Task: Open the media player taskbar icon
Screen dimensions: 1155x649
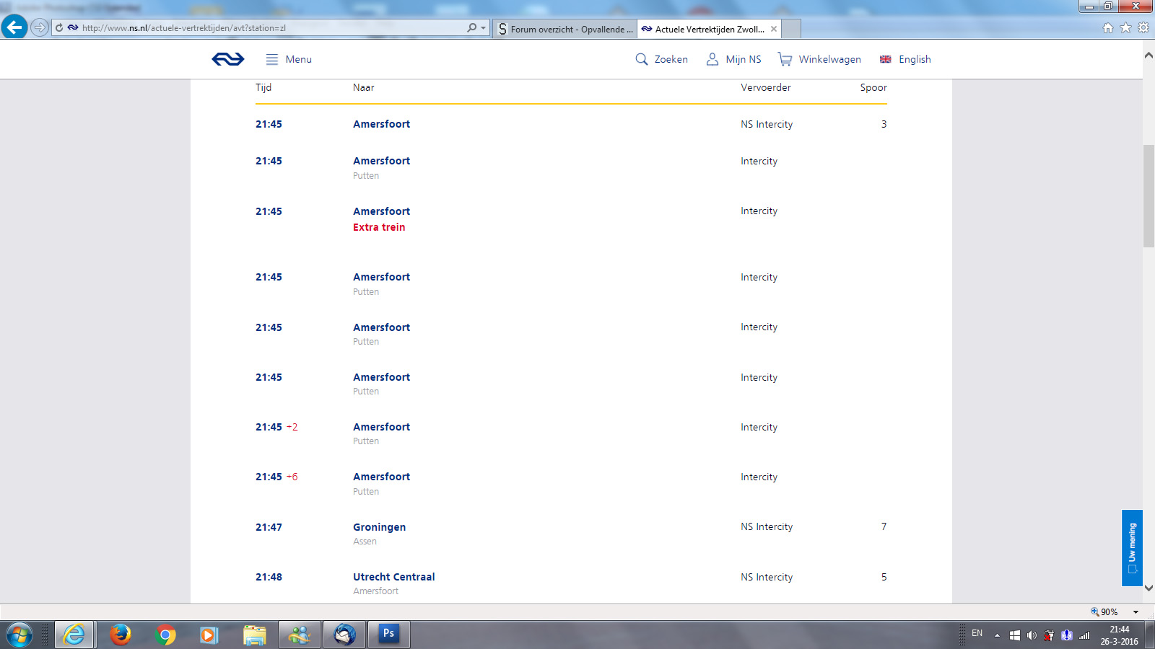Action: (209, 635)
